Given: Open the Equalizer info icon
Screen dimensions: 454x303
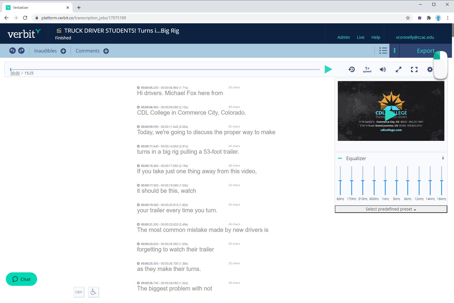Looking at the screenshot, I should point(443,158).
